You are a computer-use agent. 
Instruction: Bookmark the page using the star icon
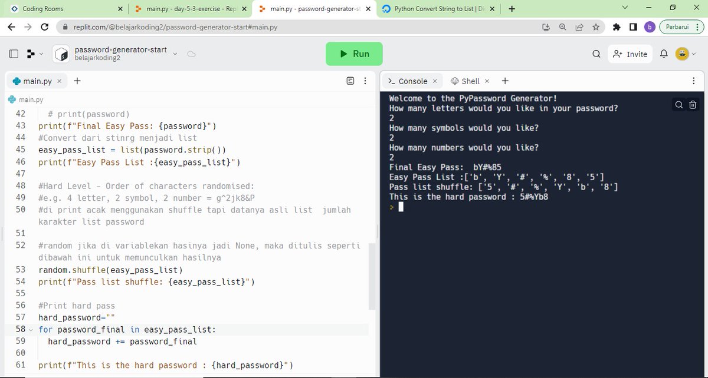[596, 27]
